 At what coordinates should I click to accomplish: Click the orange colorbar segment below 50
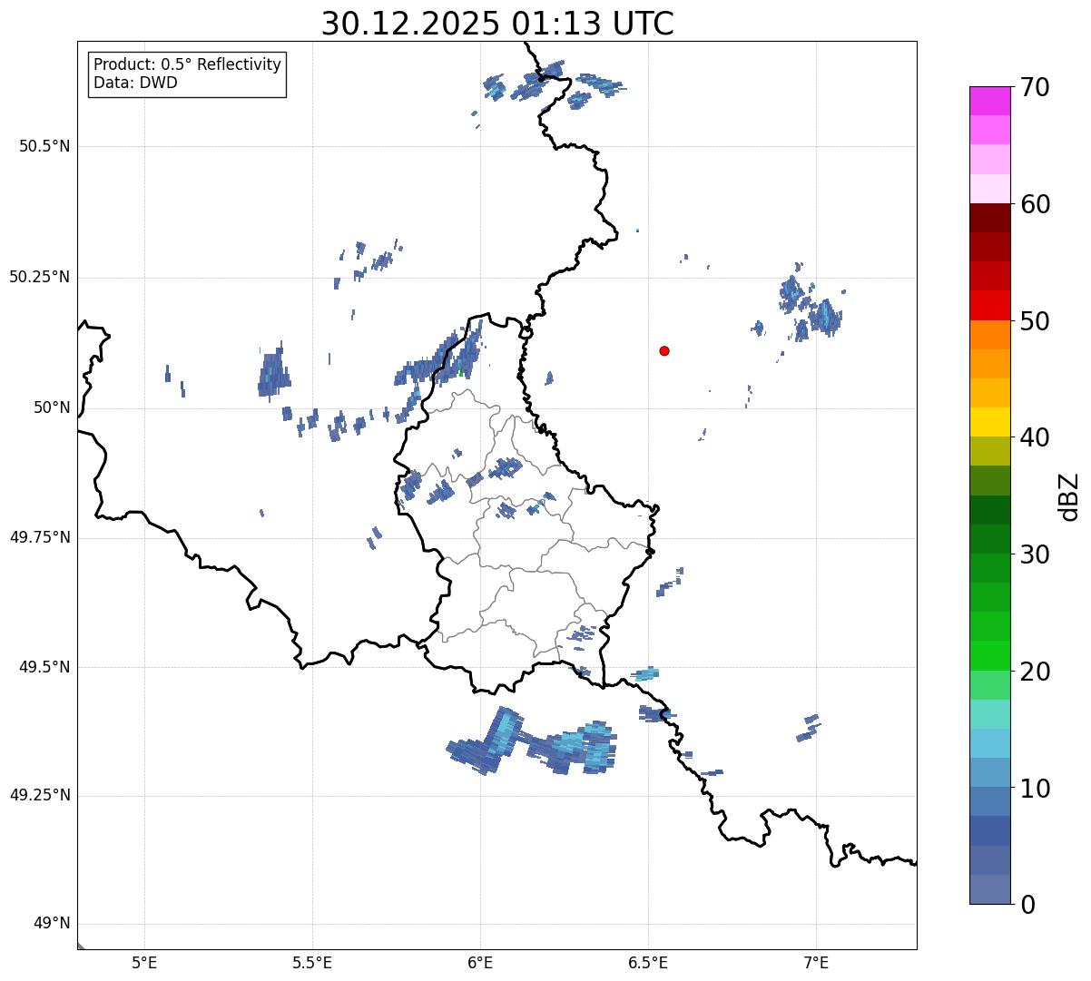point(990,335)
